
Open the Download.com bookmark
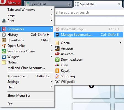pos(88,60)
